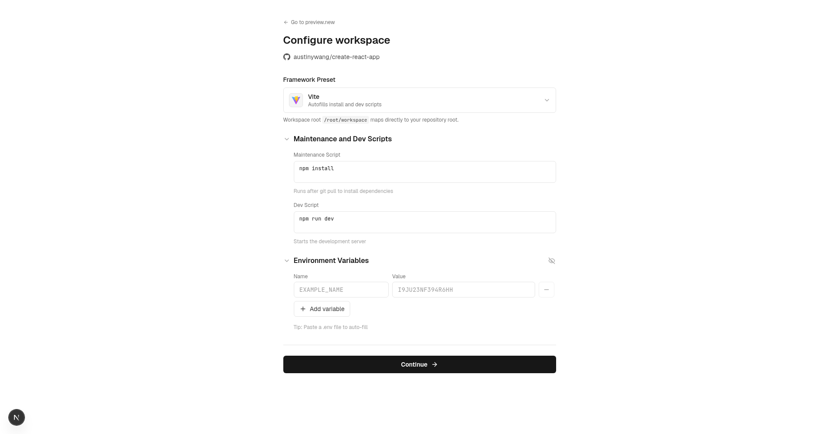
Task: Click the EXAMPLE_NAME variable name field
Action: point(341,290)
